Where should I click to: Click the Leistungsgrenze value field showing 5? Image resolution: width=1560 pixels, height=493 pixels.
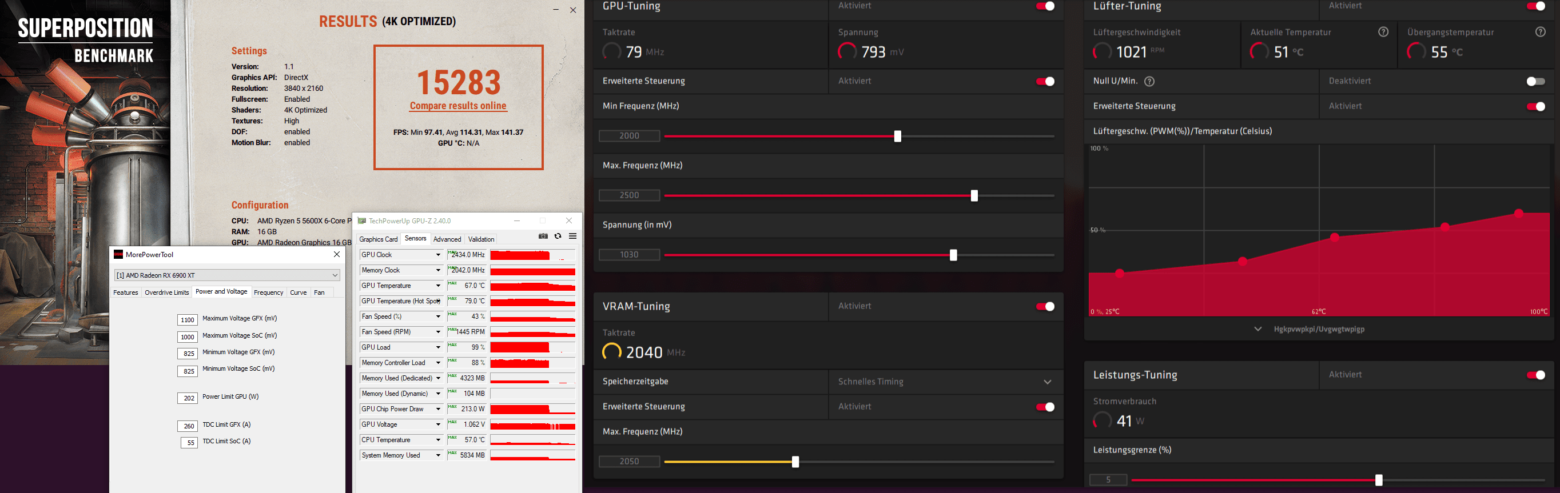(1108, 480)
